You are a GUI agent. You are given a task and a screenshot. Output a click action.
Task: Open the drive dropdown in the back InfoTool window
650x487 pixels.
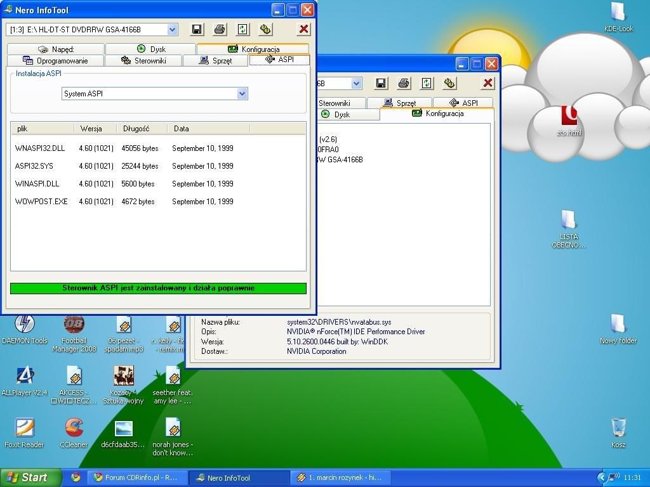(356, 83)
